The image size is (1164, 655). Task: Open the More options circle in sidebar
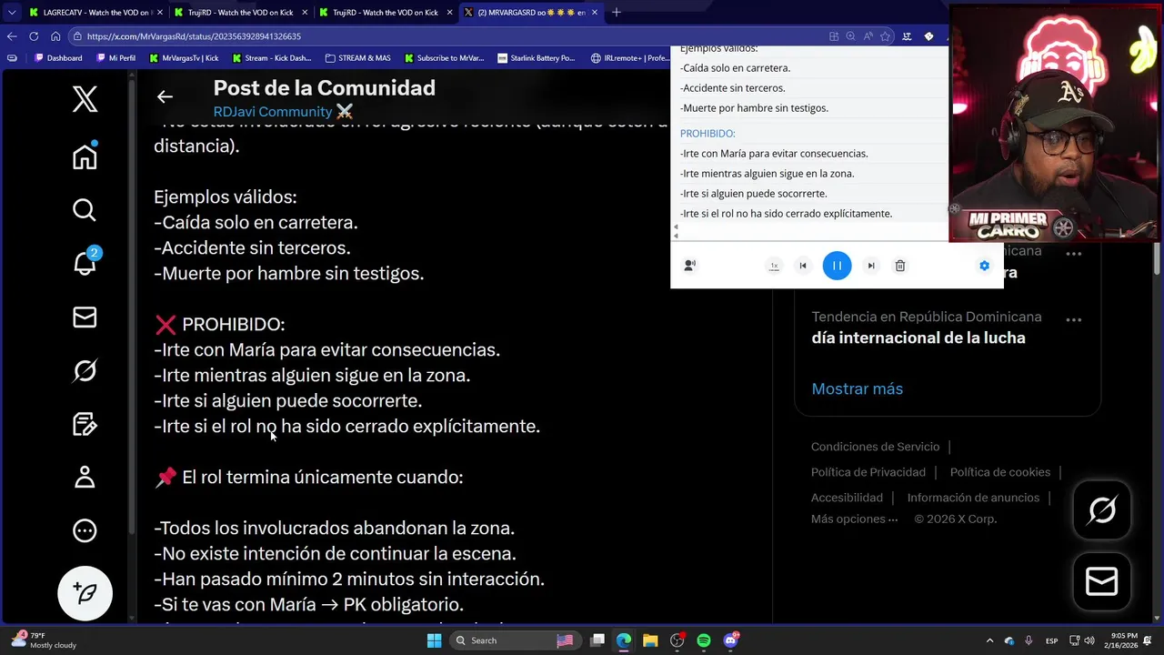[x=85, y=530]
